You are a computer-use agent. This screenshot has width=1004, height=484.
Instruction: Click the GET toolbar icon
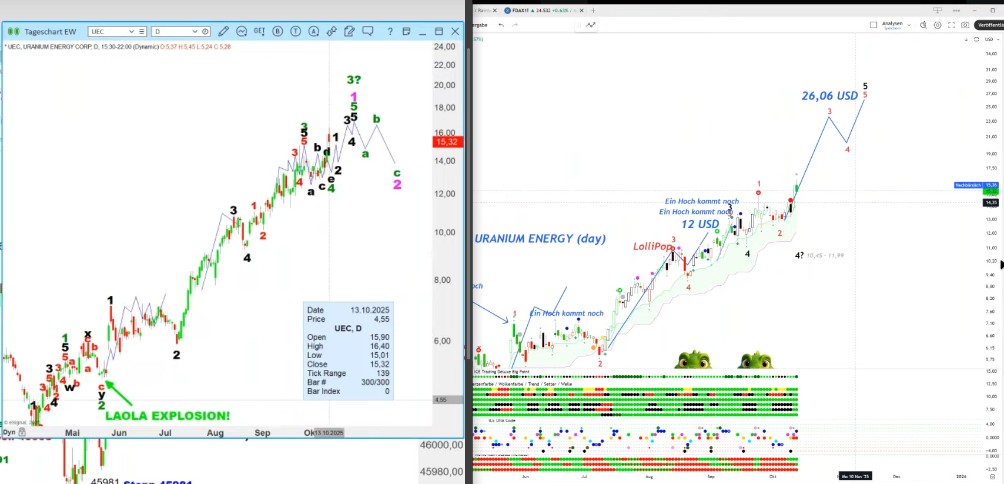coord(259,31)
